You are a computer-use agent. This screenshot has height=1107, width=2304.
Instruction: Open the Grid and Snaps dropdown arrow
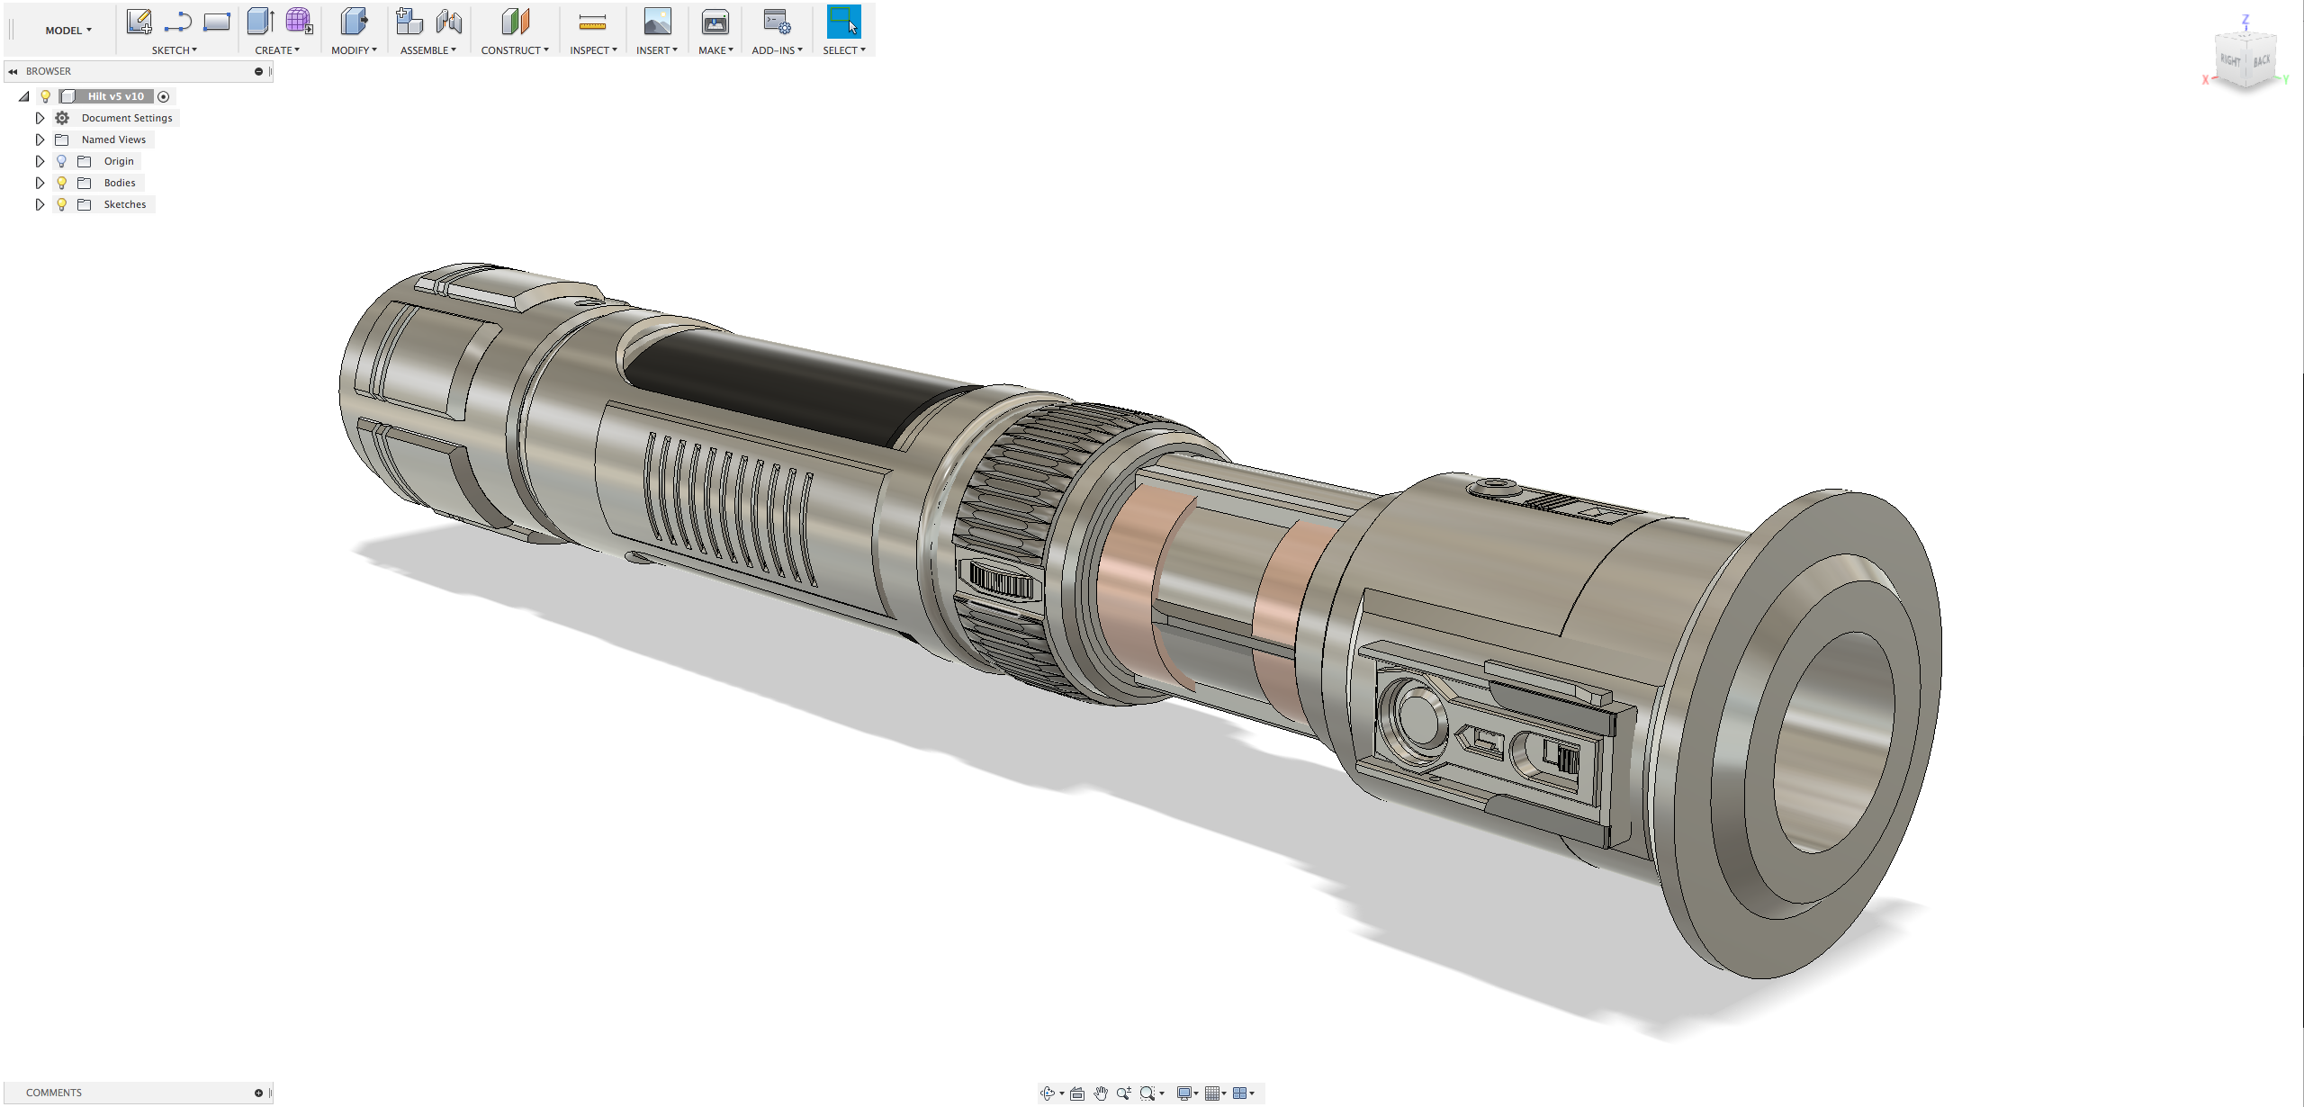tap(1224, 1093)
